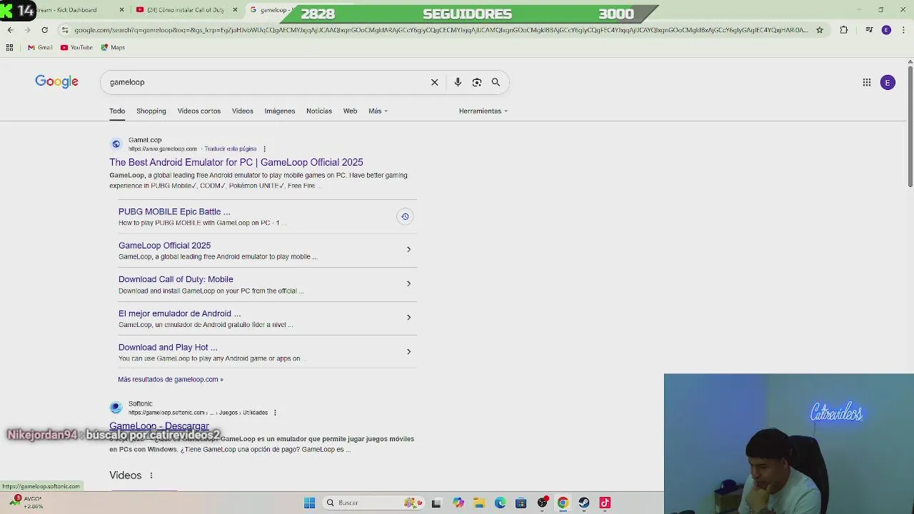Viewport: 914px width, 514px height.
Task: Go back with the browser back arrow
Action: 10,30
